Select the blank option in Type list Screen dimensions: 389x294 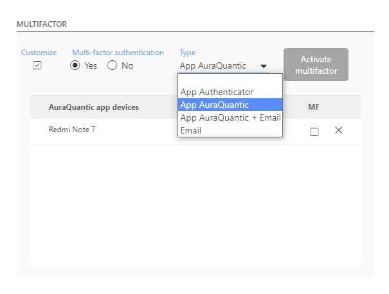tap(230, 80)
